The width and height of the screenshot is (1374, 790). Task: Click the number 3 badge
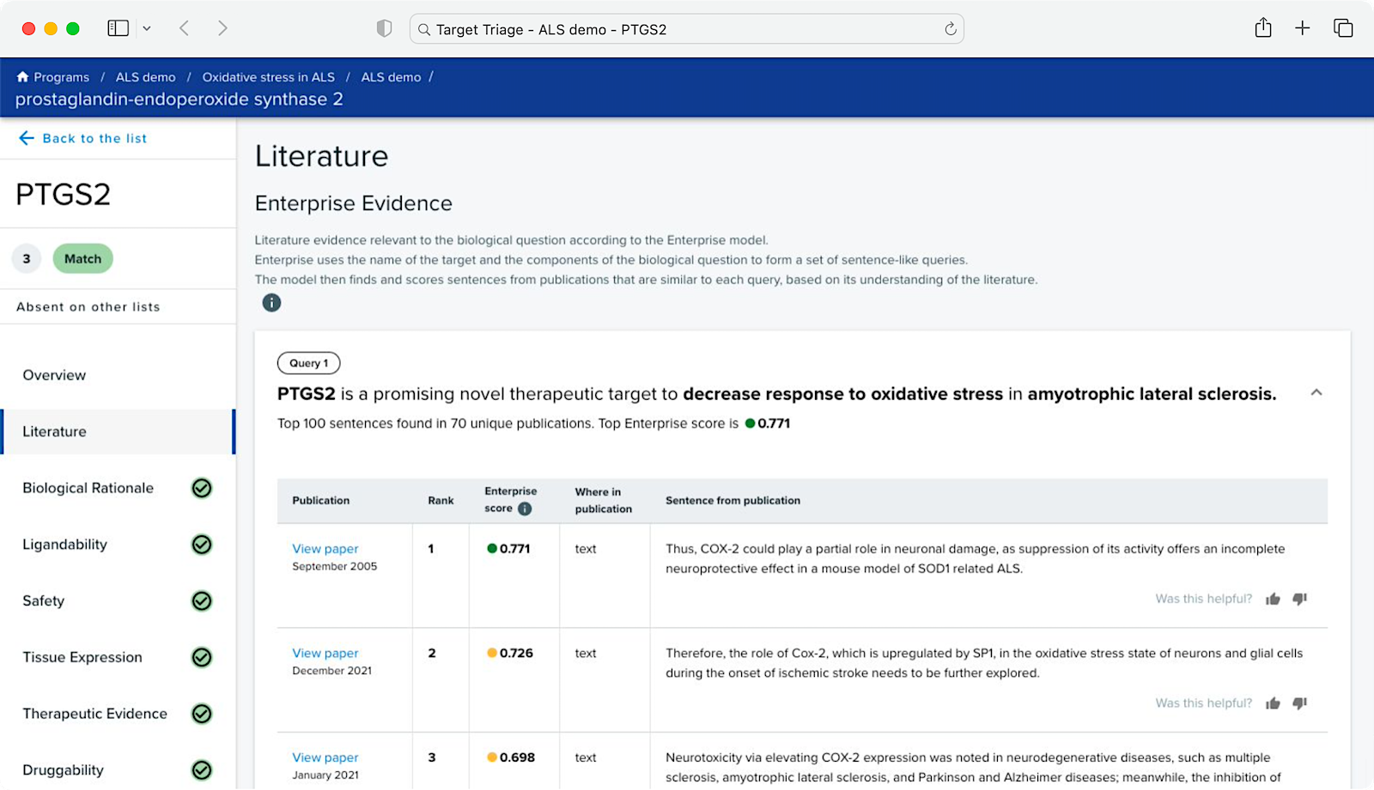click(x=27, y=258)
